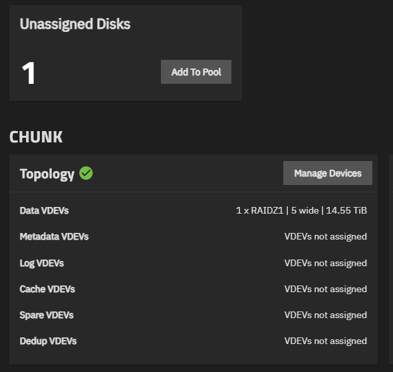Image resolution: width=393 pixels, height=372 pixels.
Task: Click the CHUNK pool name heading
Action: click(36, 137)
